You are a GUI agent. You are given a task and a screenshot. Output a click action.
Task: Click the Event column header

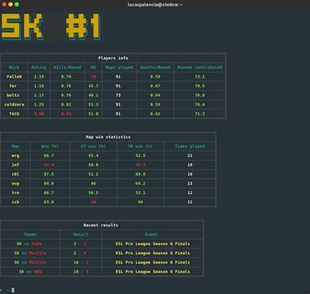151,234
